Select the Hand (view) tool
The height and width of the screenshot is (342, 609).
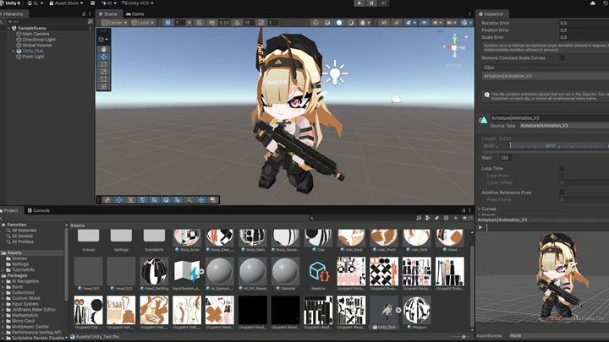(104, 49)
